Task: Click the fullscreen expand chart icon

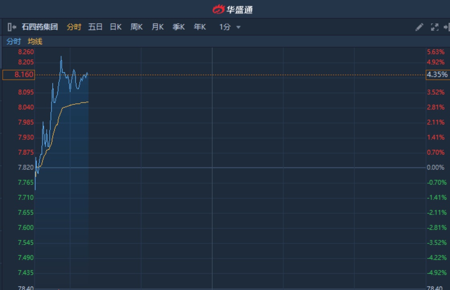Action: [x=434, y=27]
